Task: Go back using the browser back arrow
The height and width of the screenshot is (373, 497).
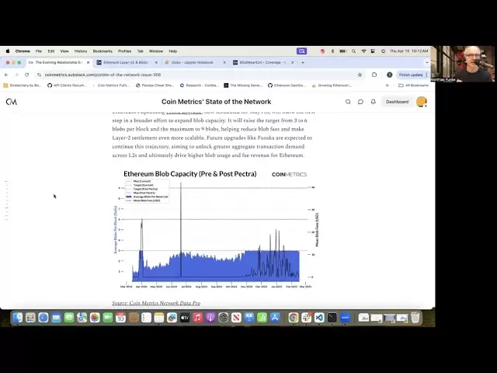Action: [x=6, y=75]
